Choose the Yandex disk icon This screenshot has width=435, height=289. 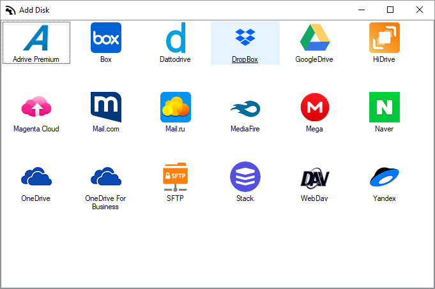point(385,177)
